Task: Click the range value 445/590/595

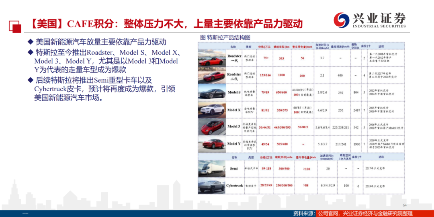Action: tap(282, 128)
